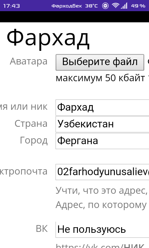Focus the Страна field with Узбекистан
The height and width of the screenshot is (248, 149).
[x=102, y=124]
